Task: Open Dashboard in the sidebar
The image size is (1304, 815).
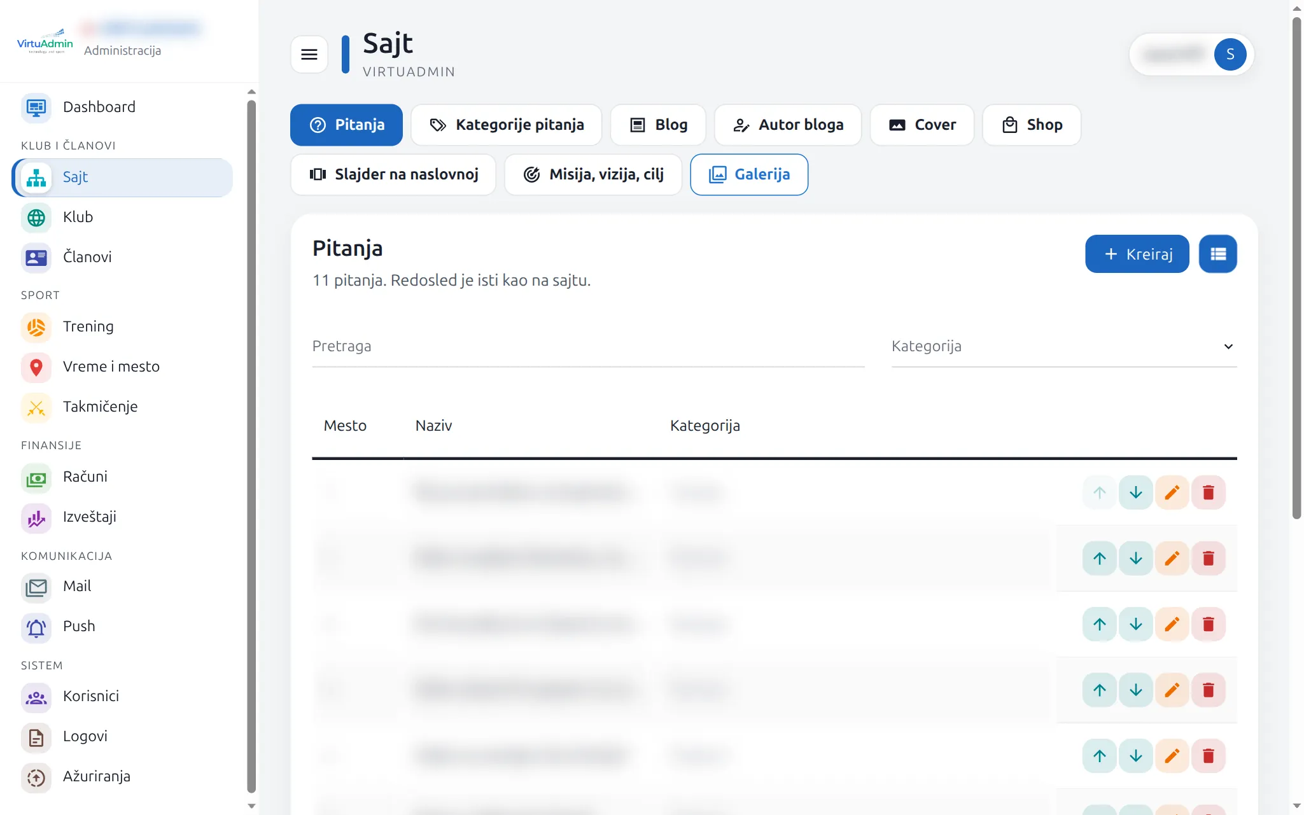Action: coord(122,107)
